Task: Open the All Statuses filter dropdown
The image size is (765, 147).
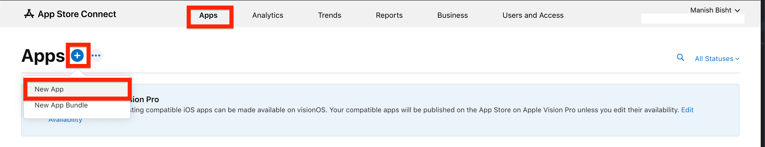Action: [x=717, y=59]
